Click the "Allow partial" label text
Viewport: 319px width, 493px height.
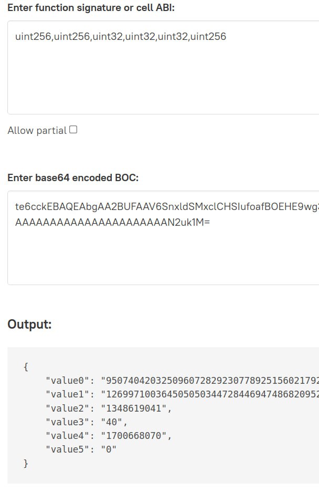37,131
